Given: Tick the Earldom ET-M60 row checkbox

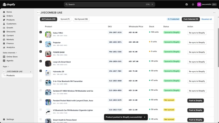Looking at the screenshot, I should coord(41,90).
